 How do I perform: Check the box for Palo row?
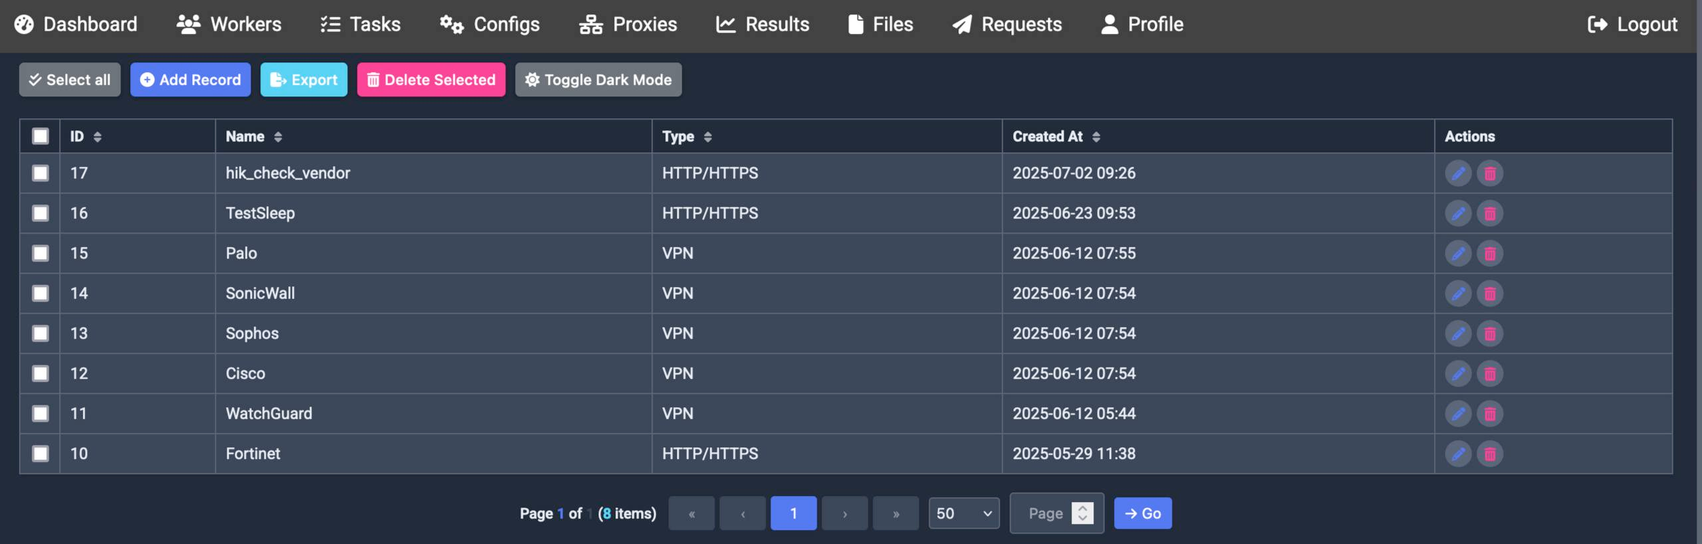(x=41, y=253)
